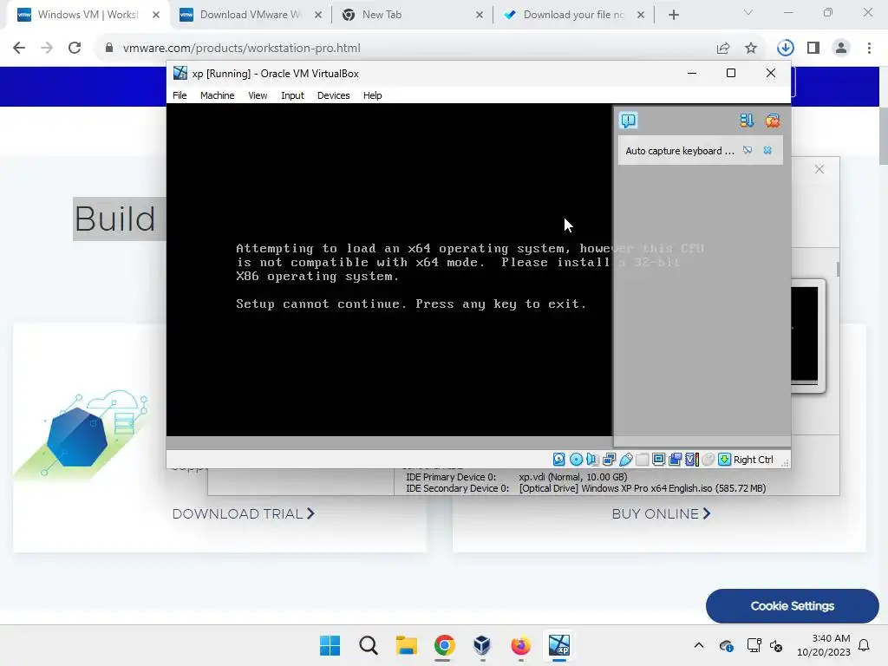
Task: Open the Devices menu
Action: pyautogui.click(x=334, y=95)
